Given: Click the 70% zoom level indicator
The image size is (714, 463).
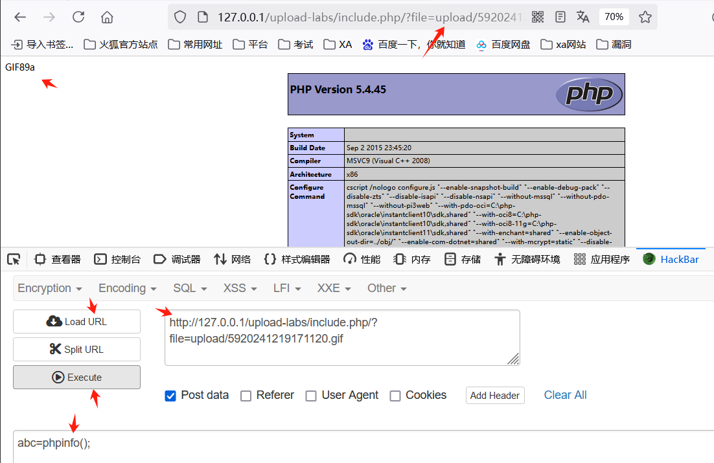Looking at the screenshot, I should (x=614, y=17).
